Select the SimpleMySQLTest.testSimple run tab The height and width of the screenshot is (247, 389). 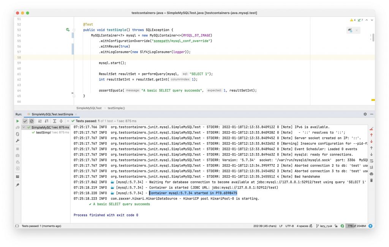point(52,114)
